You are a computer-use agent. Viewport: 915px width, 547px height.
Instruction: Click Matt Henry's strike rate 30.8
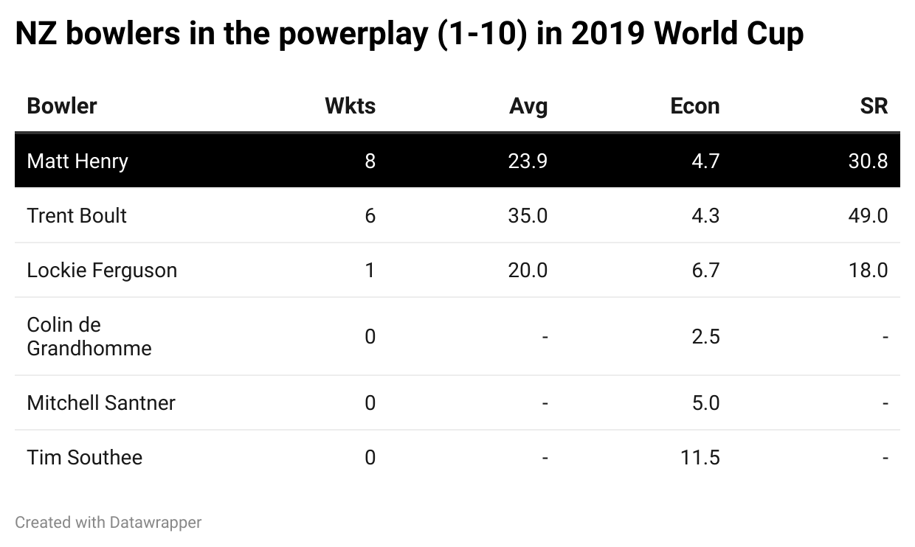[868, 161]
